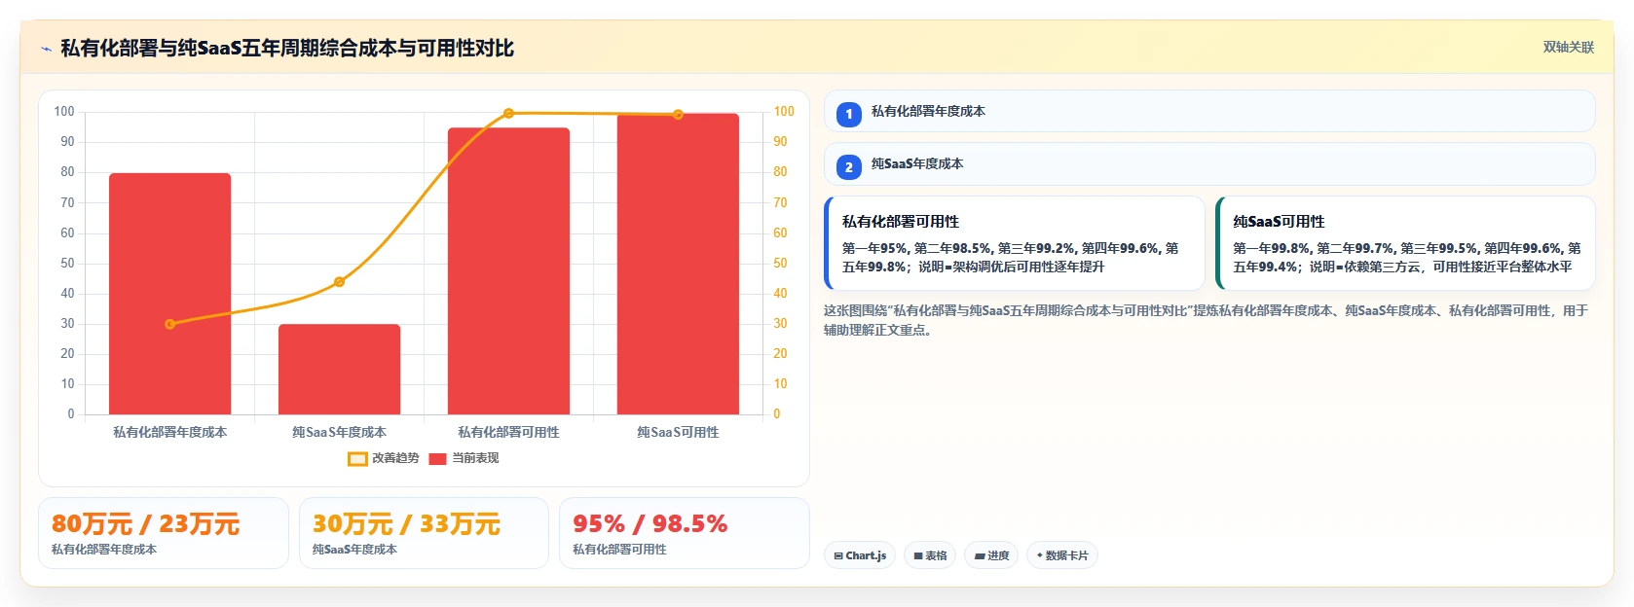
Task: Select the 私有化部署可用性 red bar
Action: click(508, 270)
